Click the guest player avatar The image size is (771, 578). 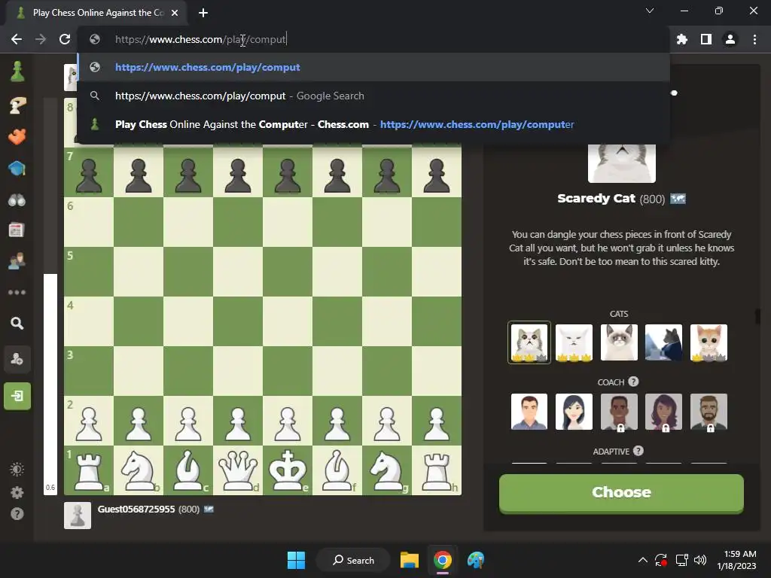pos(78,515)
